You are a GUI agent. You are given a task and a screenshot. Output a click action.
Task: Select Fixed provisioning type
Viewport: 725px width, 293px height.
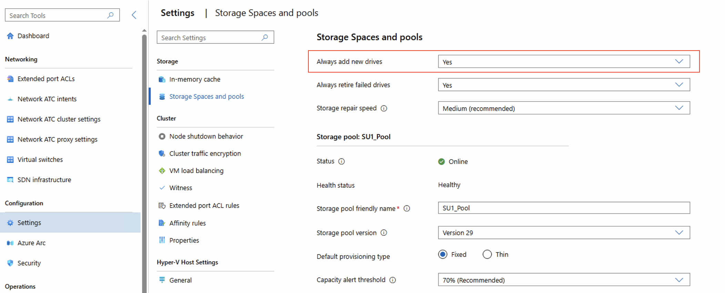(x=443, y=254)
